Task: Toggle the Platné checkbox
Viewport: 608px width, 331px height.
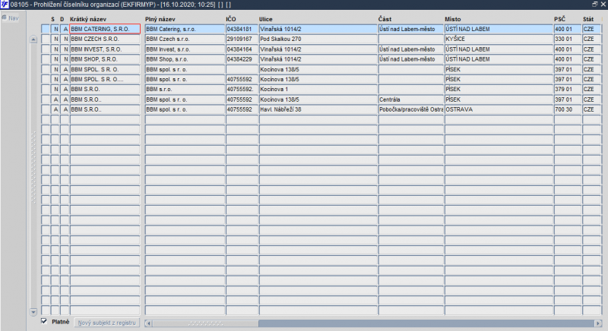Action: coord(44,321)
